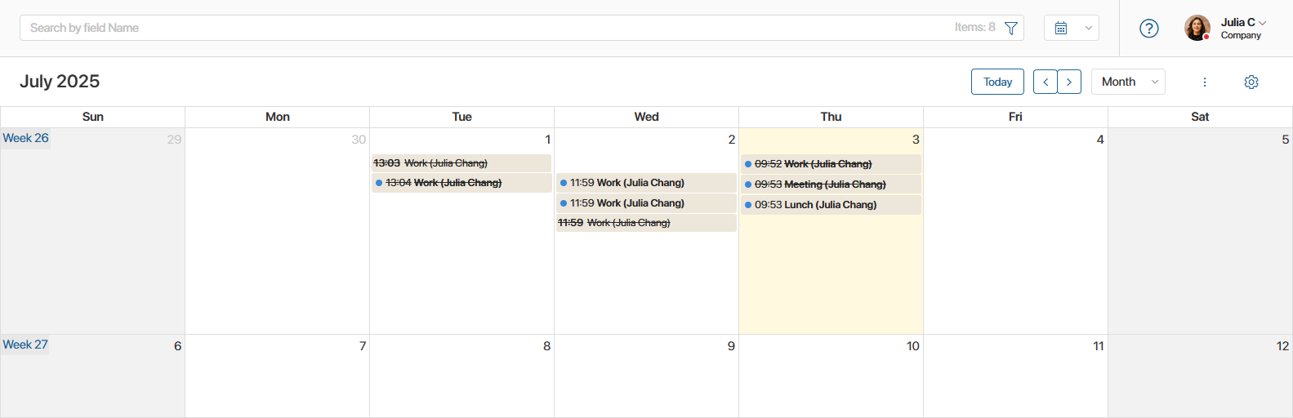
Task: Go to previous month arrow
Action: click(1046, 82)
